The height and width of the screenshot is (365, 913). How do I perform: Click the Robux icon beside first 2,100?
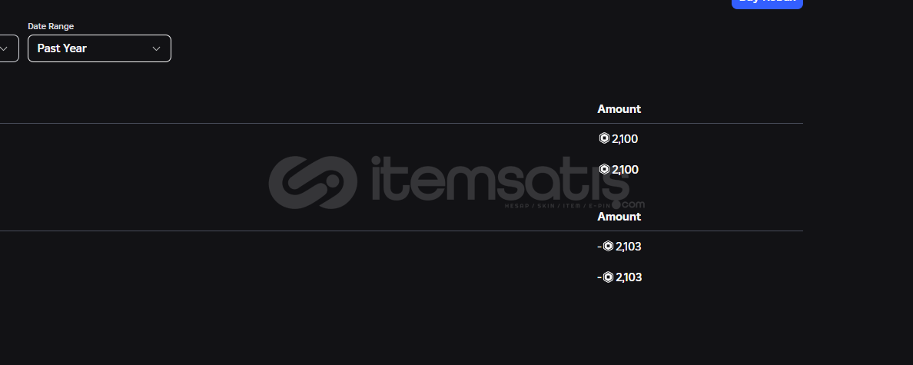[604, 138]
